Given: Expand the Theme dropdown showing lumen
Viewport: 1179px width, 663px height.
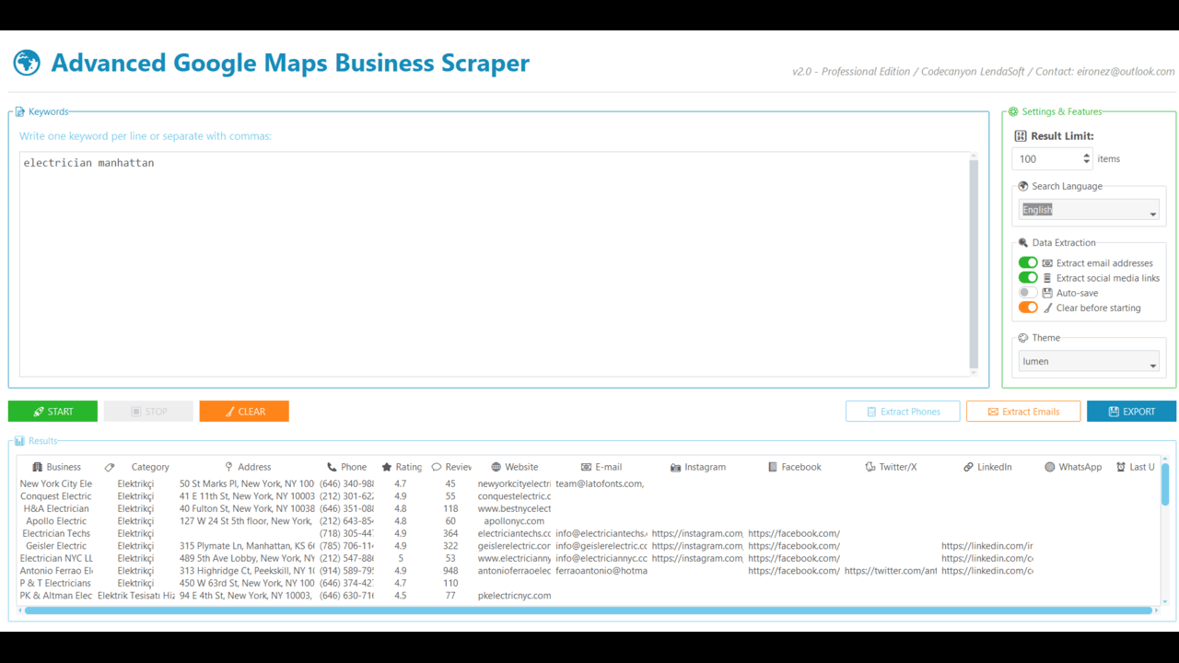Looking at the screenshot, I should click(x=1089, y=362).
